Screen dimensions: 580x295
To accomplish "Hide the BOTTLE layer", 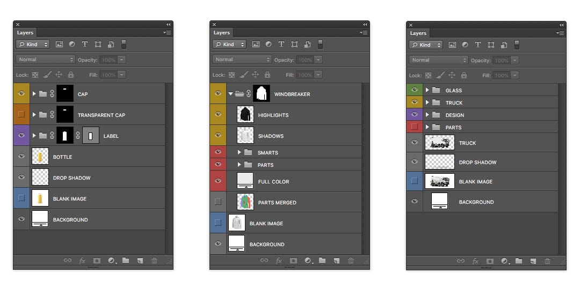I will (x=21, y=156).
